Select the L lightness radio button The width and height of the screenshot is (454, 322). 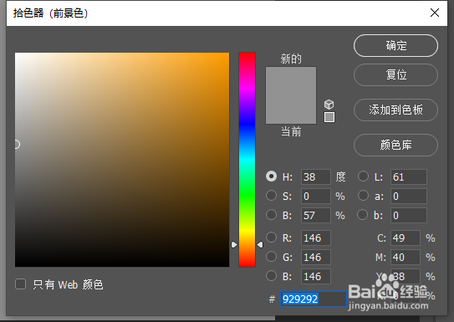[363, 176]
